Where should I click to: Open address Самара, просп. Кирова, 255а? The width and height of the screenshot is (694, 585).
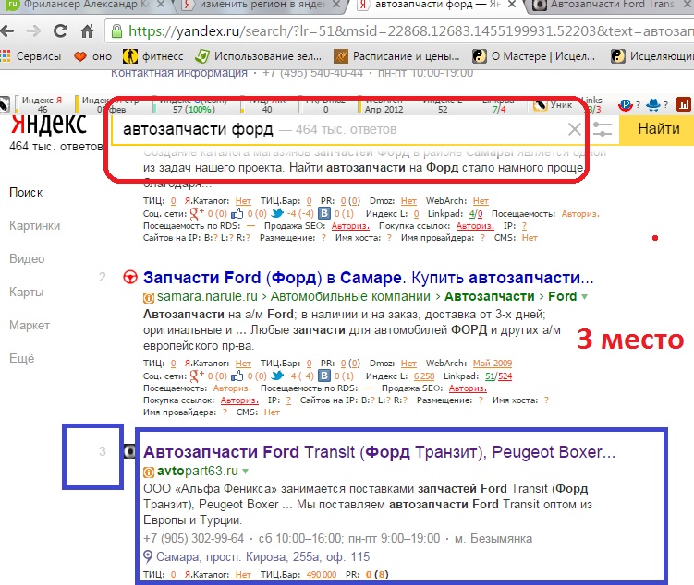[x=262, y=556]
